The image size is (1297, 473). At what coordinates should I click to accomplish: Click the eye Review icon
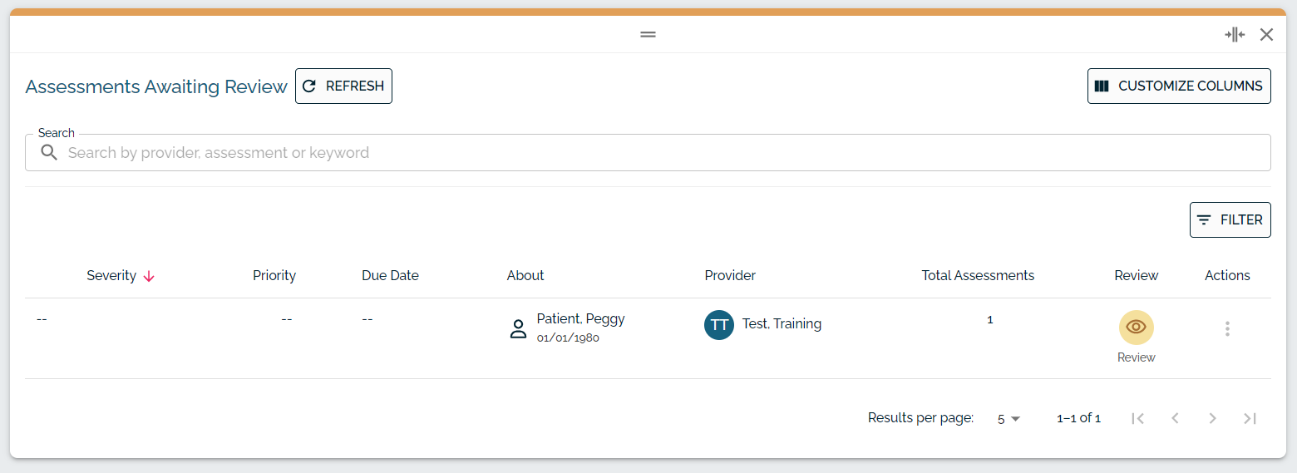tap(1136, 328)
